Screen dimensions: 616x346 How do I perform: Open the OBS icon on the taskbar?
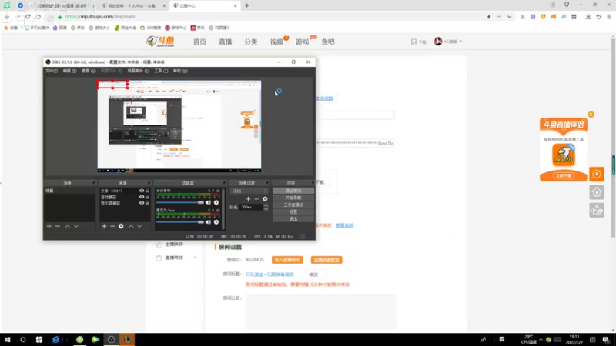click(111, 340)
